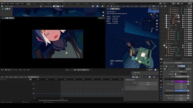Viewport: 193px width, 108px height.
Task: Toggle camera view icon in the 3D viewport
Action: (157, 27)
